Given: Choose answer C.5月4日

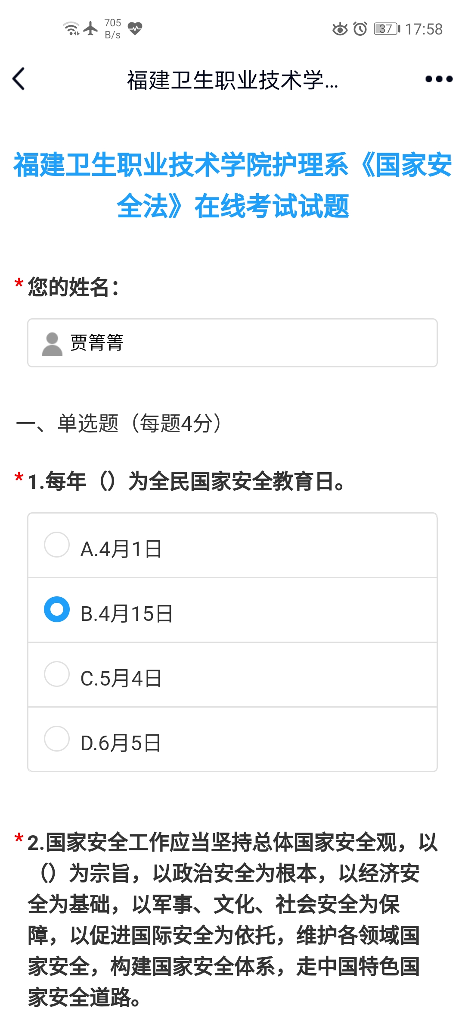Looking at the screenshot, I should click(57, 674).
